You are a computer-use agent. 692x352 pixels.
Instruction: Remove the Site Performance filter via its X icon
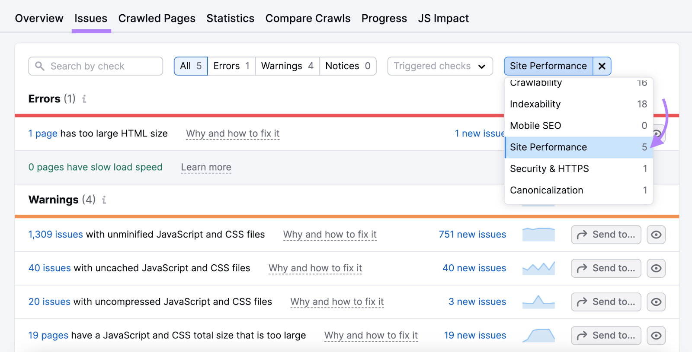[601, 66]
